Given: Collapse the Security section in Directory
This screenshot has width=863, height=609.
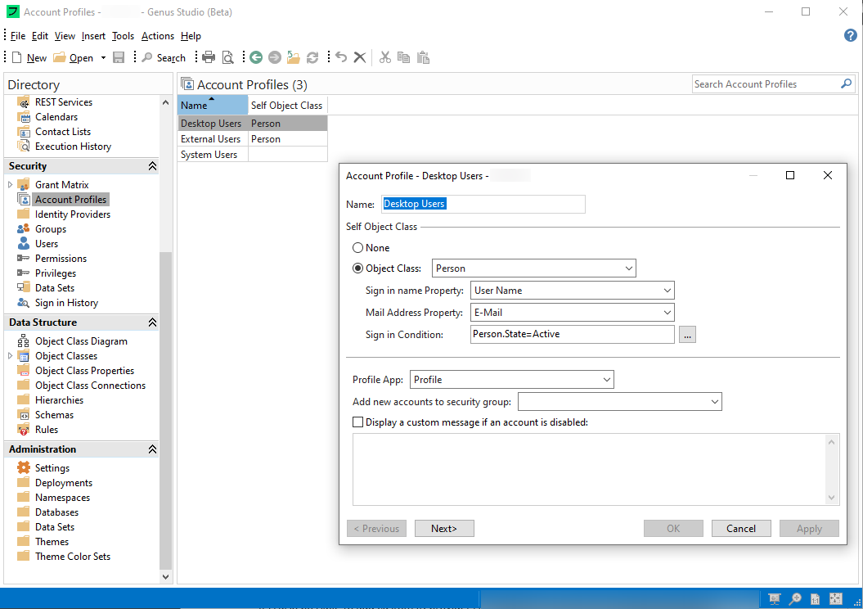Looking at the screenshot, I should [152, 166].
